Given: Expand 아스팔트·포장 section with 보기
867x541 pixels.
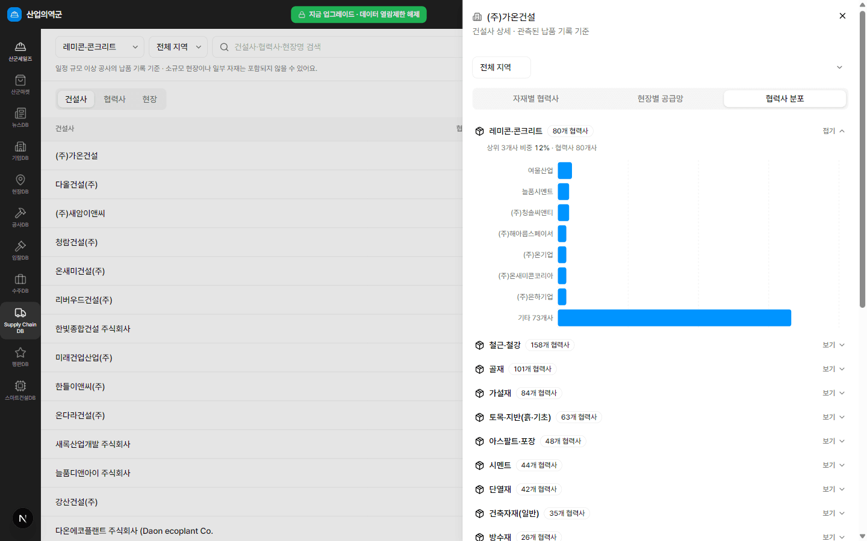Looking at the screenshot, I should tap(834, 441).
